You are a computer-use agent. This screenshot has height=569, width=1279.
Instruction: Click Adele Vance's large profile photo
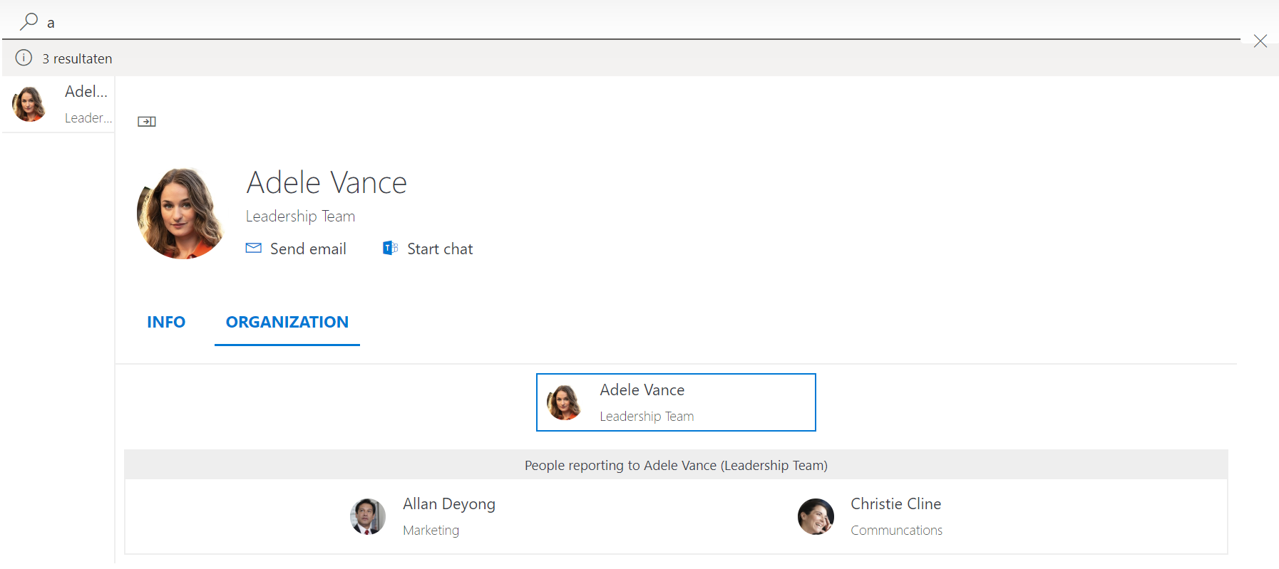coord(181,214)
